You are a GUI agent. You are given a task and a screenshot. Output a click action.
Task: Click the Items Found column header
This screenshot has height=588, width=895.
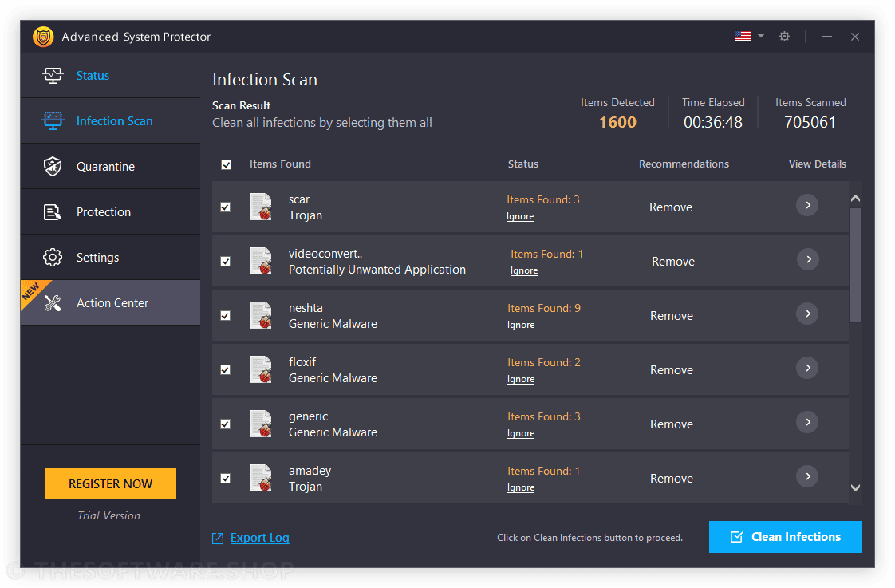(280, 164)
